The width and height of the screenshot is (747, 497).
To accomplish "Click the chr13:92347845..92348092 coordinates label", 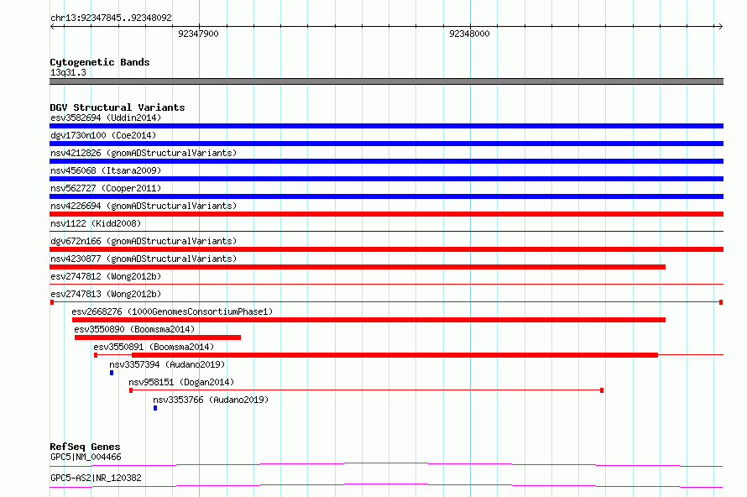I will point(111,18).
